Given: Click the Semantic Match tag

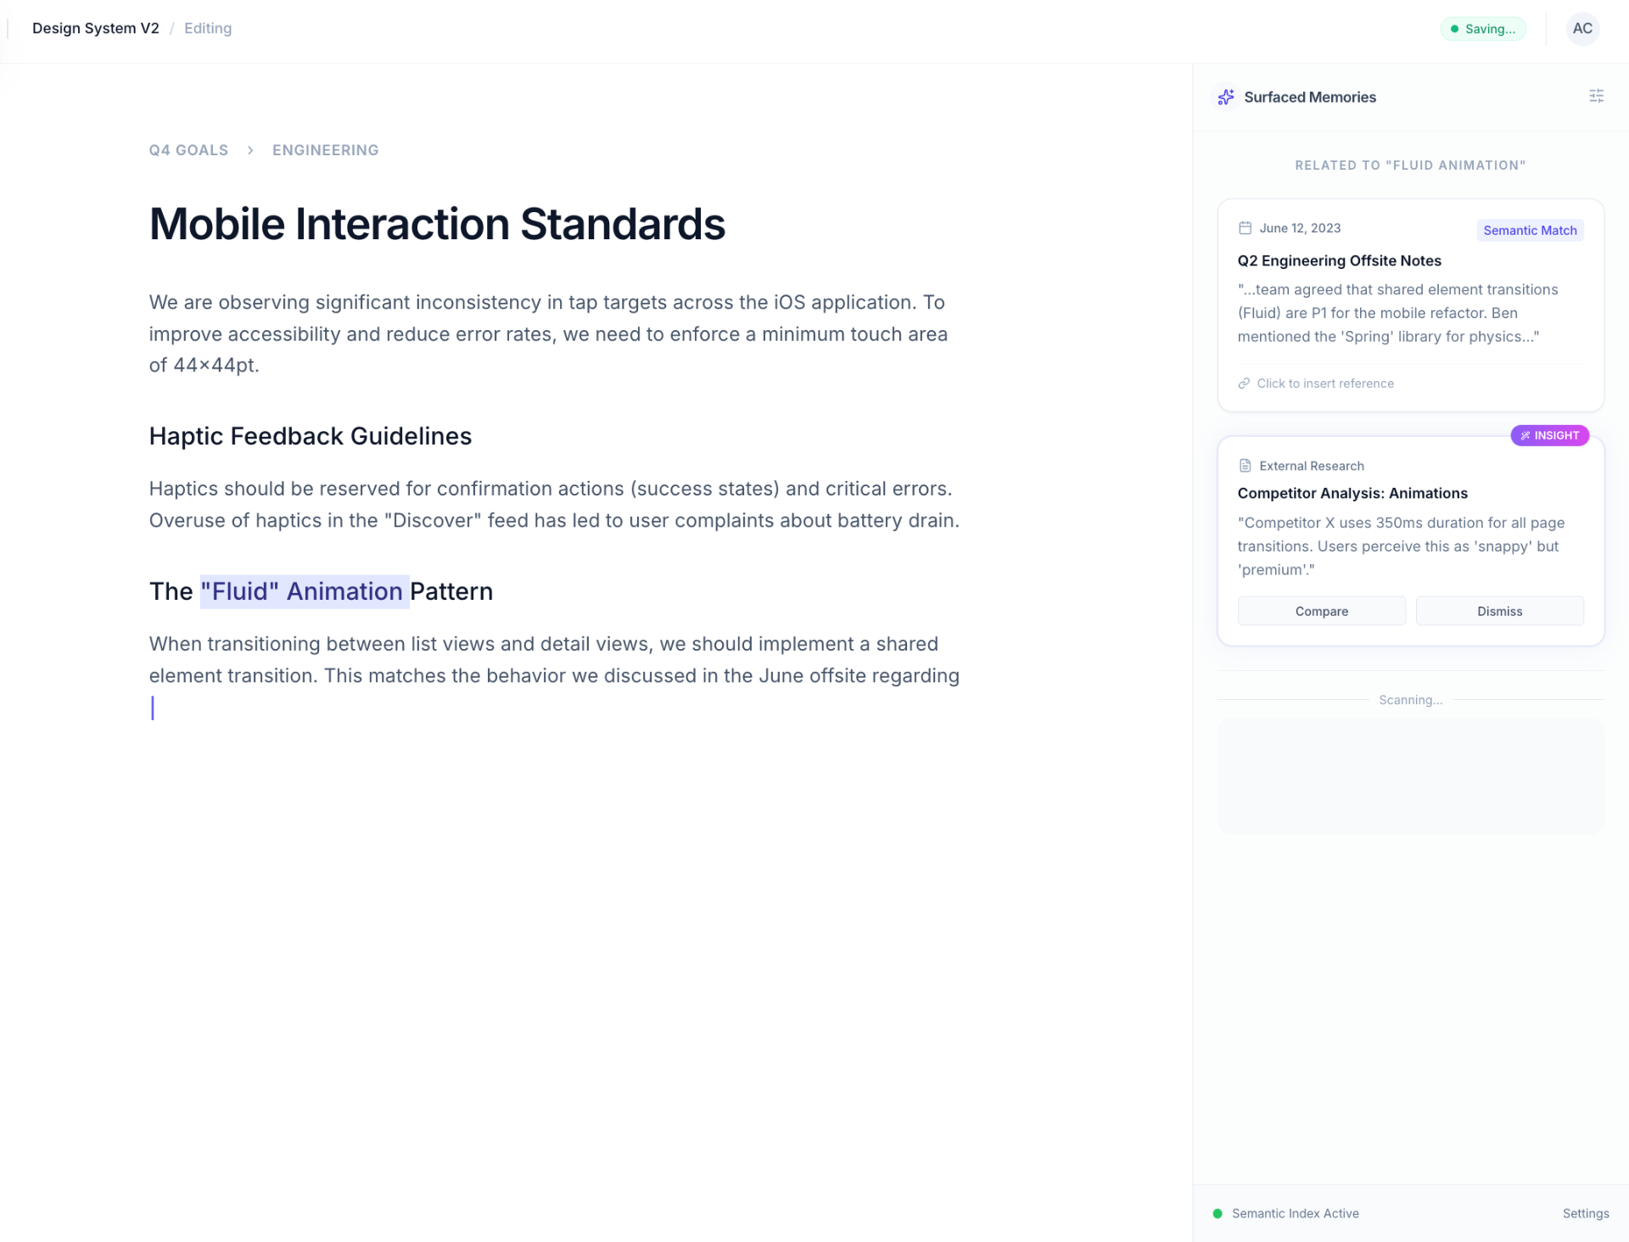Looking at the screenshot, I should coord(1529,230).
